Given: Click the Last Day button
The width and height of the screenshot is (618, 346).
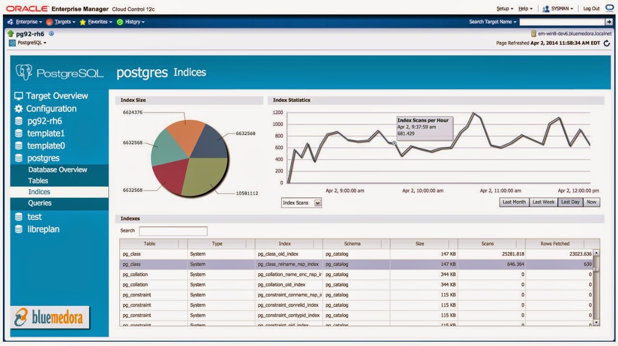Looking at the screenshot, I should (570, 202).
